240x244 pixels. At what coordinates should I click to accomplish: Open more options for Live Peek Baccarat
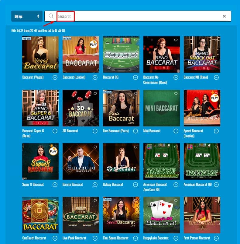point(95,238)
